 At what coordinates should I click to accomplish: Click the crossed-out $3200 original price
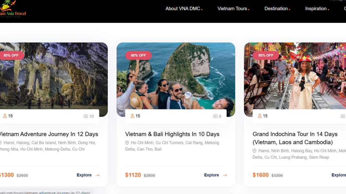277,175
